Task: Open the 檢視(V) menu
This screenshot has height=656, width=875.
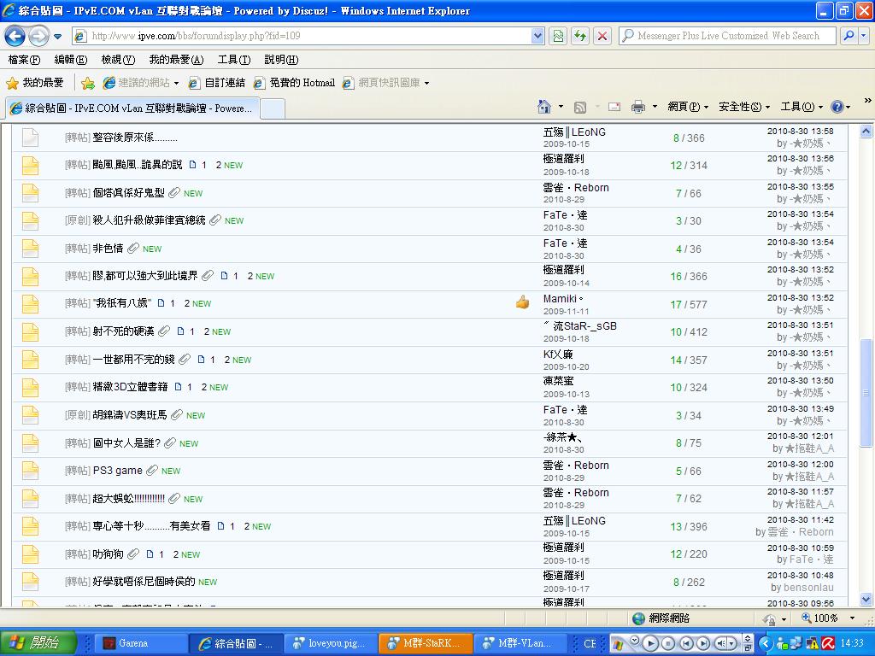Action: (117, 60)
